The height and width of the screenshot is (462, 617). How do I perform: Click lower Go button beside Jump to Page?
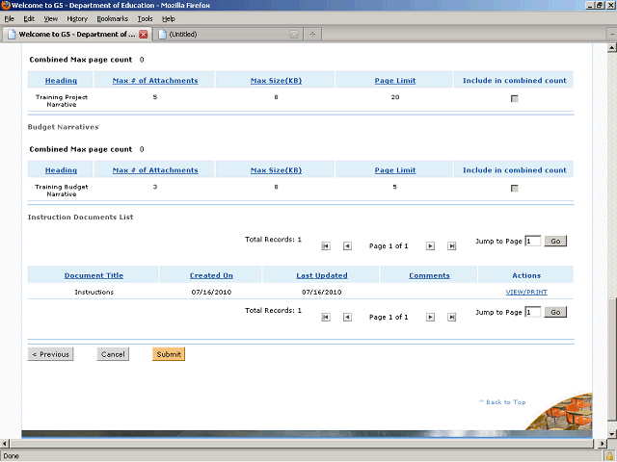click(x=555, y=312)
